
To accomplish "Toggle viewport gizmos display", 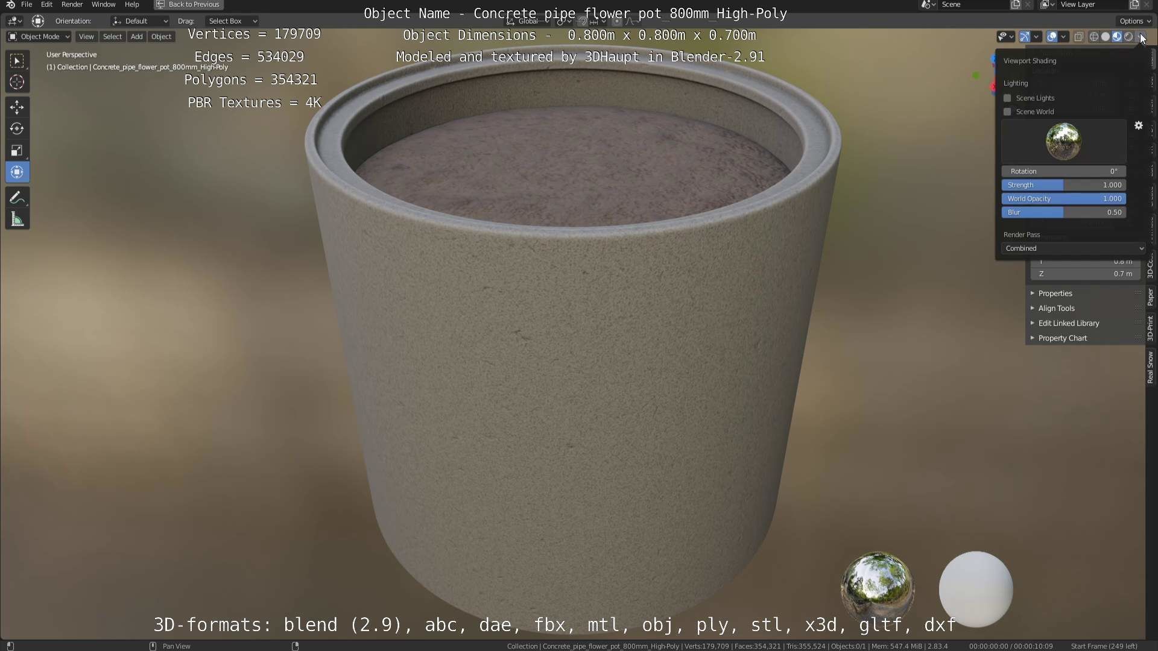I will (1024, 37).
